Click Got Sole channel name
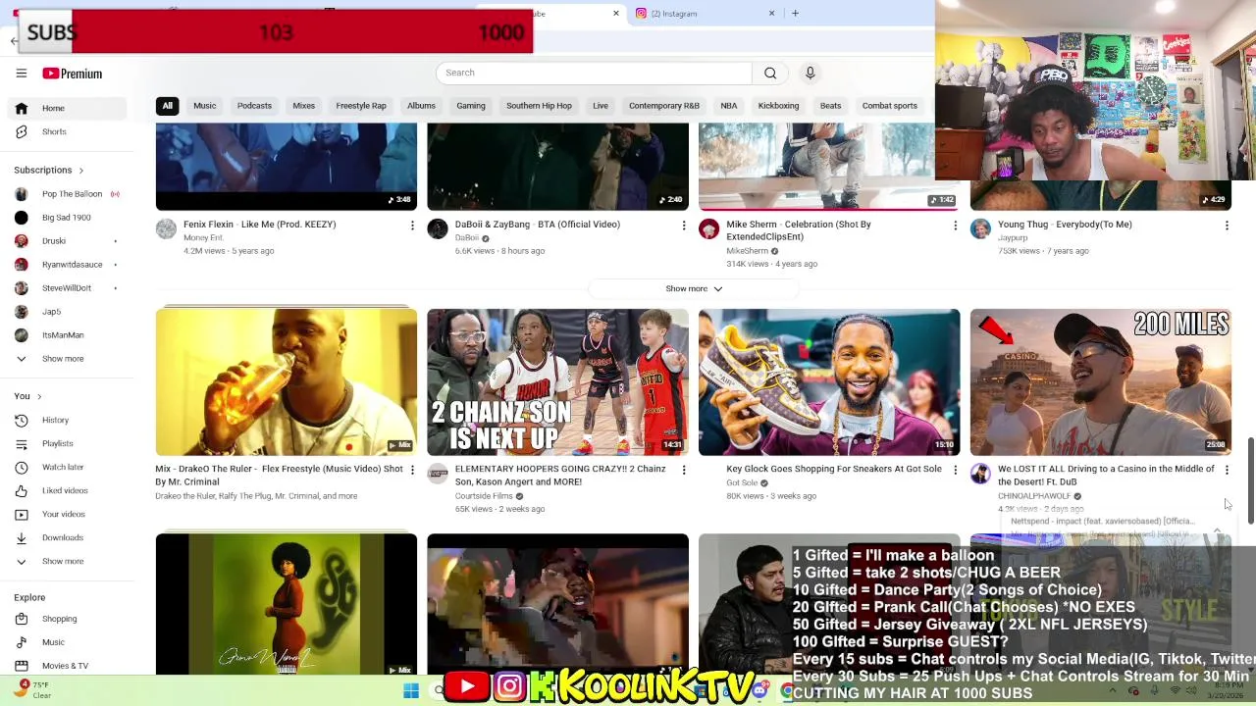Image resolution: width=1256 pixels, height=706 pixels. (x=741, y=482)
